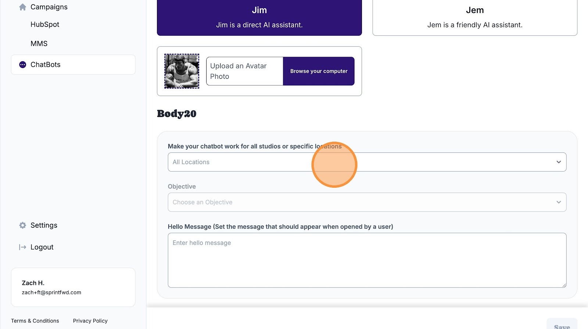
Task: Click the Campaigns home icon
Action: (x=22, y=7)
